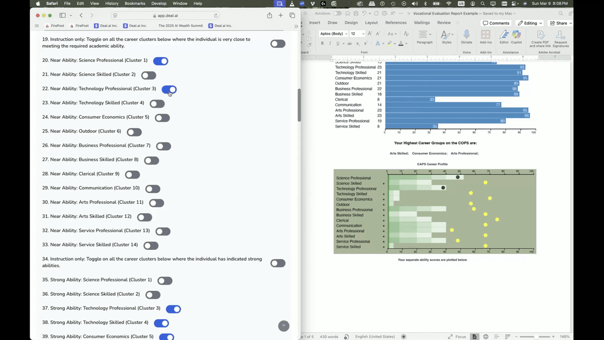Click English (United States) language indicator

tap(375, 337)
